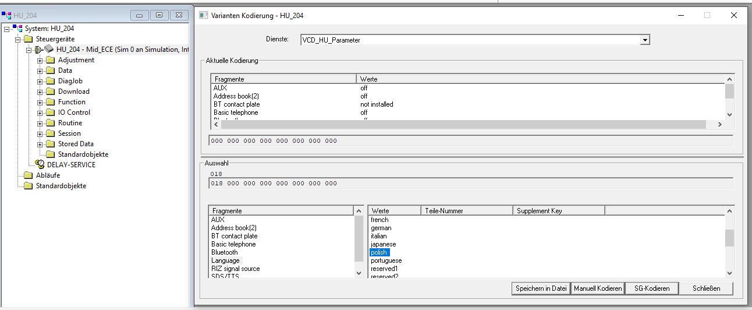
Task: Click the Stored Data folder icon
Action: tap(49, 144)
